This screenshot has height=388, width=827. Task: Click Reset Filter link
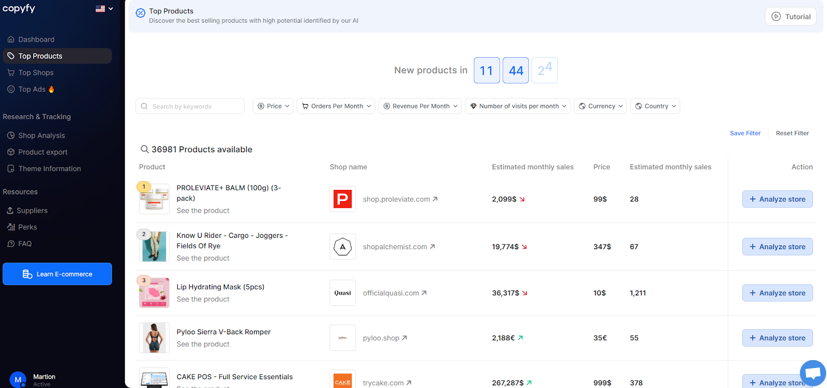click(792, 133)
